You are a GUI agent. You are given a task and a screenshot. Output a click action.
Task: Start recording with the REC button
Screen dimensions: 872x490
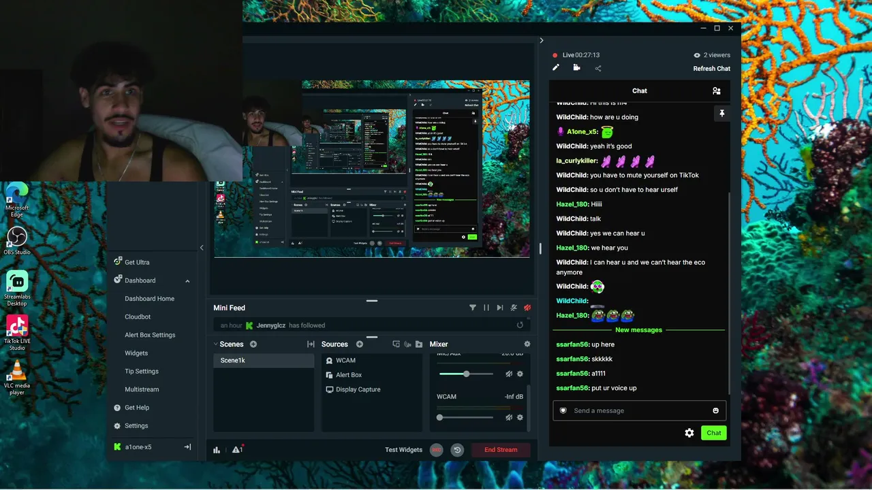(437, 450)
